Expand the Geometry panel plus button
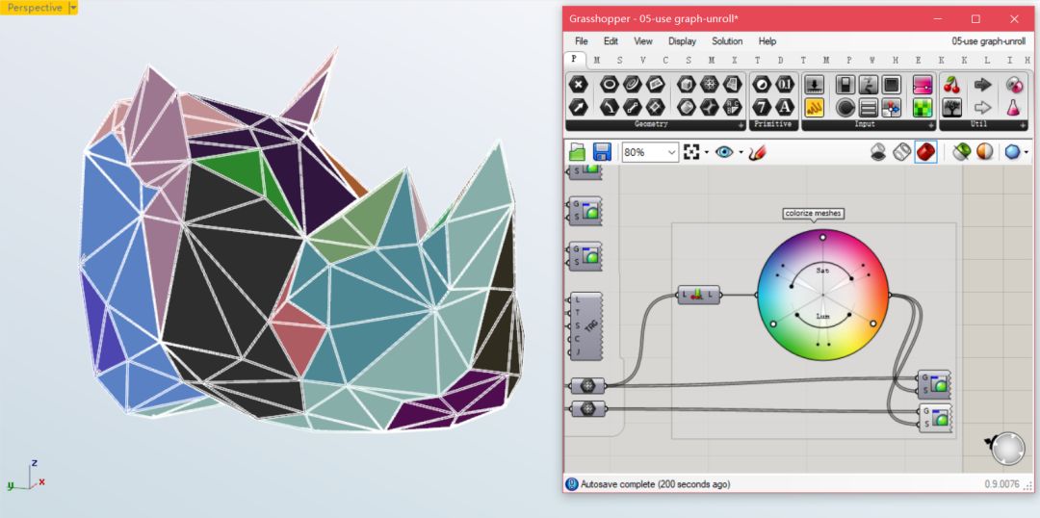This screenshot has width=1040, height=518. pos(741,125)
